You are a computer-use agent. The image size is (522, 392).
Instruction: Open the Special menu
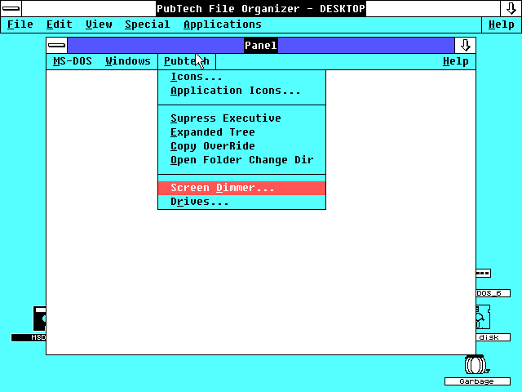[148, 24]
